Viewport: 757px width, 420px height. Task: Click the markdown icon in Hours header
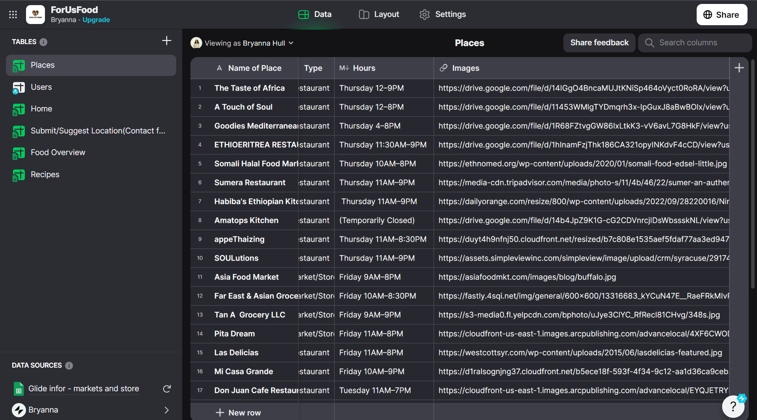point(344,68)
